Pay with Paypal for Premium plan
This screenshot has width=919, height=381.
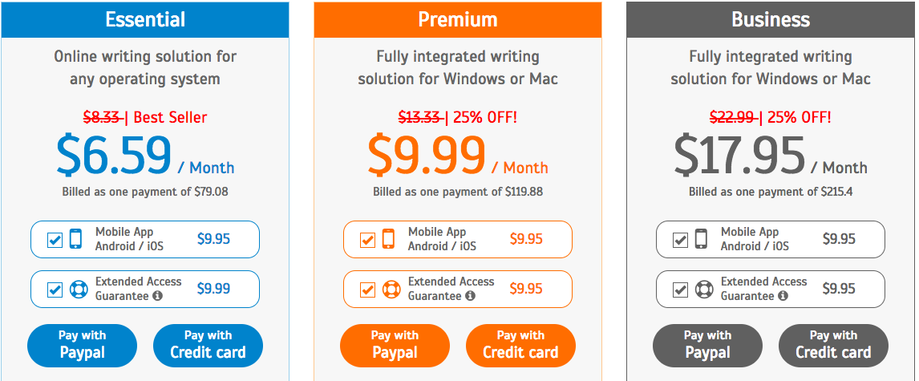tap(395, 345)
